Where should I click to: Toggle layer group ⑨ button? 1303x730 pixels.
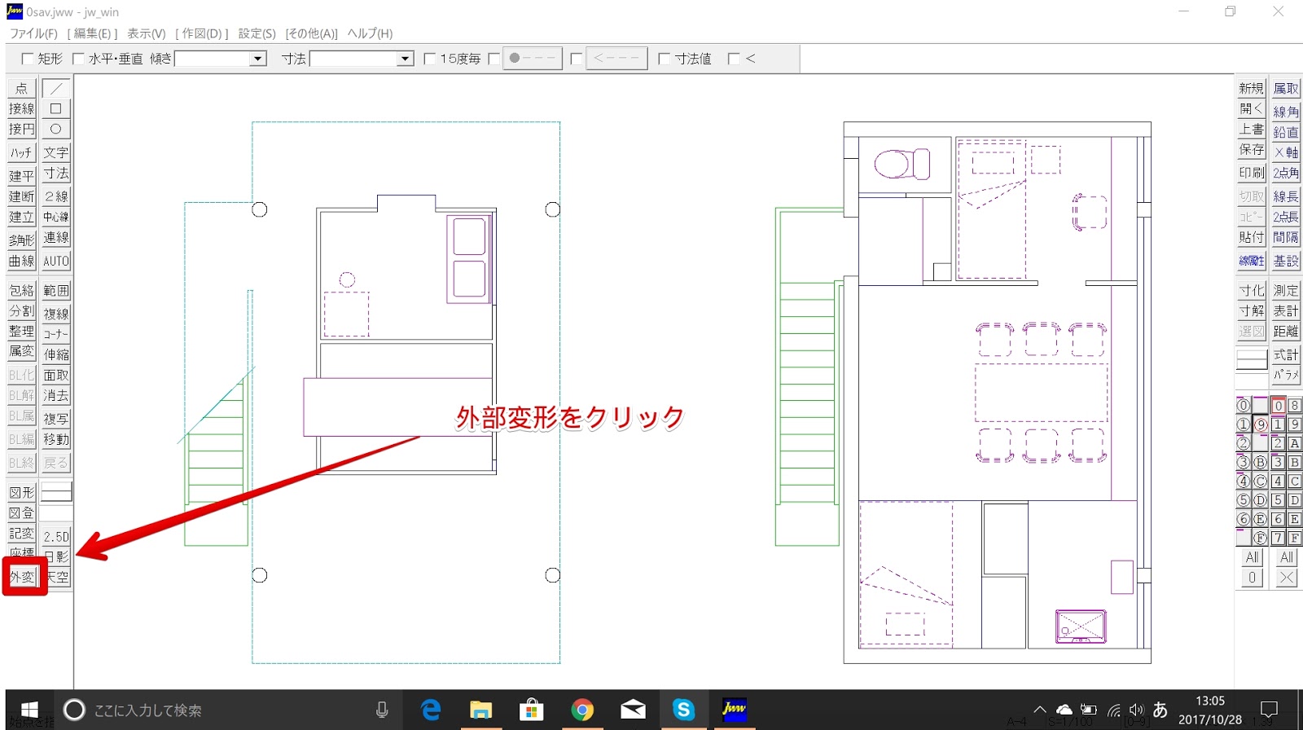point(1260,424)
